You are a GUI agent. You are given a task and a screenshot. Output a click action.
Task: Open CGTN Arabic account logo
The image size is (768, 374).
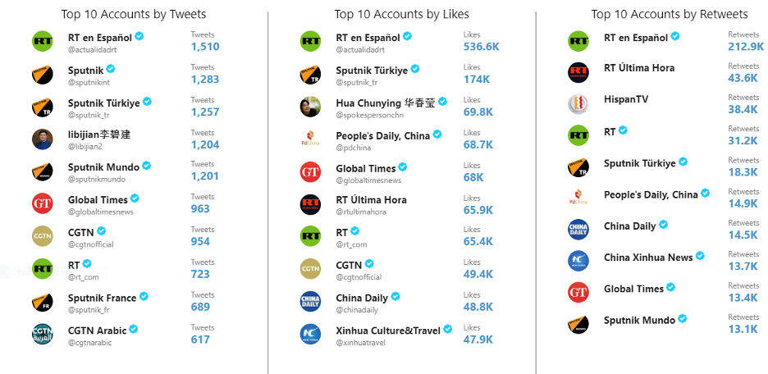coord(43,334)
